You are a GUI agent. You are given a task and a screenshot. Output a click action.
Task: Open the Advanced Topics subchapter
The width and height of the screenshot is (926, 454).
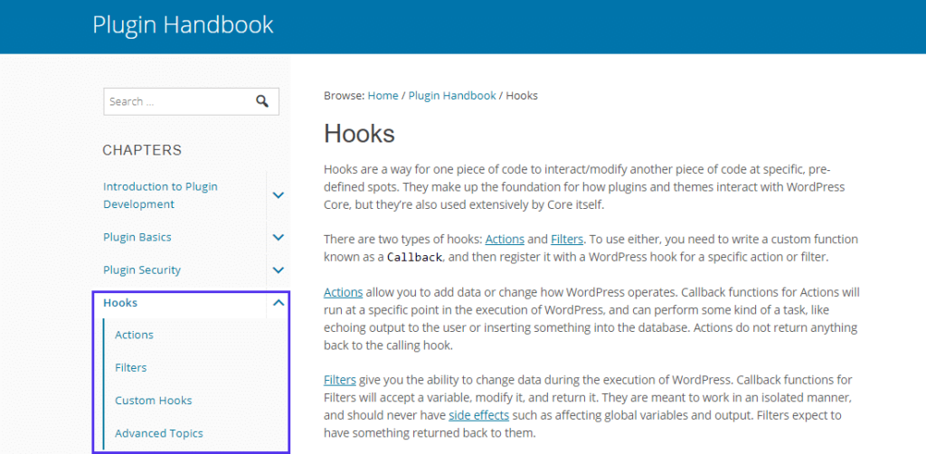[158, 433]
